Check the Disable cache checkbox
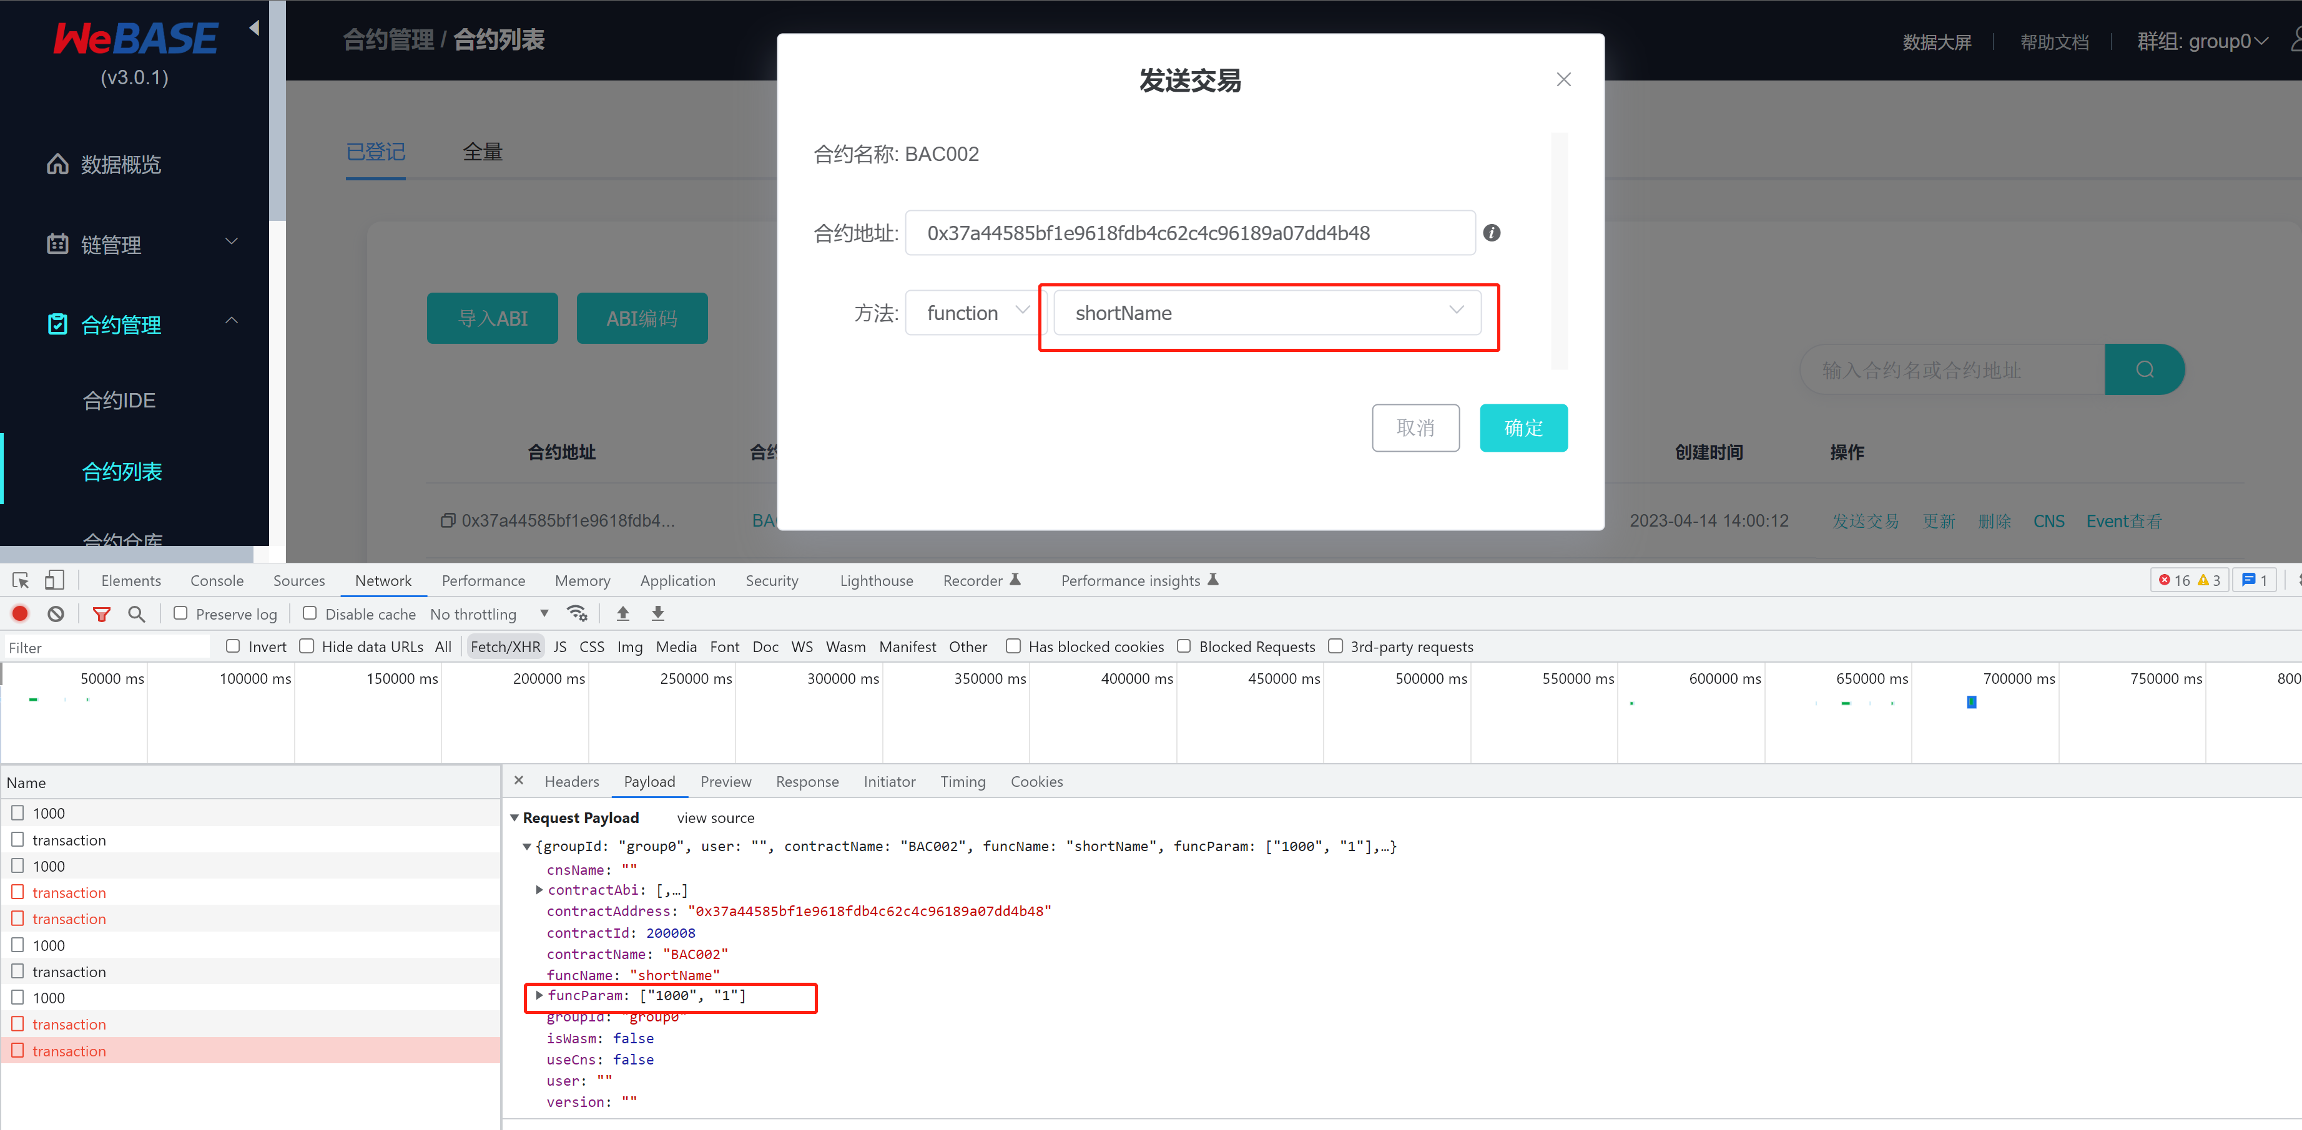 click(310, 614)
